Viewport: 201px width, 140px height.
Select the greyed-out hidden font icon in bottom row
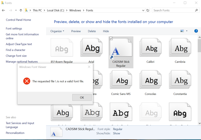click(150, 112)
